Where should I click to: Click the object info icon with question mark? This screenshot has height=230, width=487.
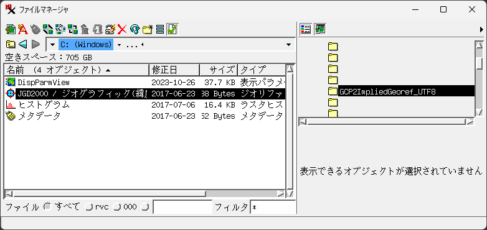pos(11,29)
